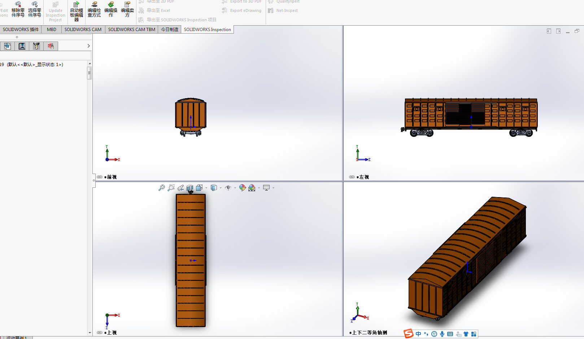This screenshot has width=584, height=339.
Task: Click the Display Style cube icon
Action: tap(214, 188)
